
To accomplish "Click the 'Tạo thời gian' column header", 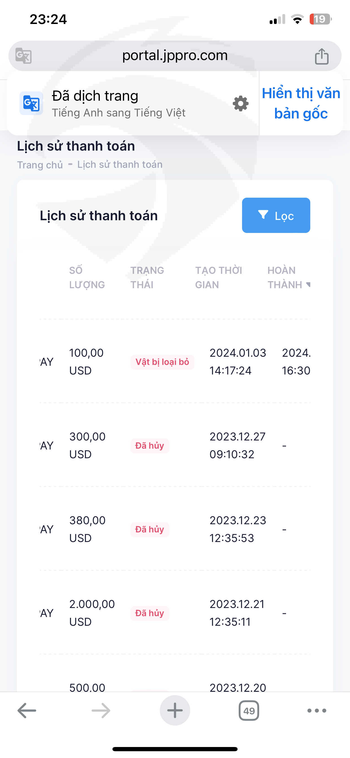I will coord(218,277).
